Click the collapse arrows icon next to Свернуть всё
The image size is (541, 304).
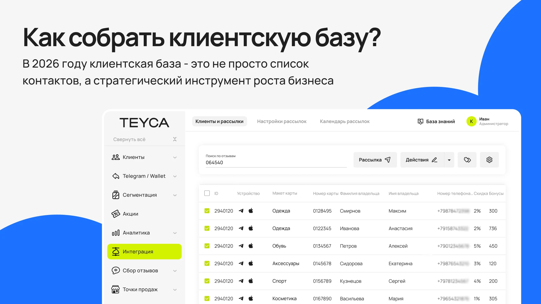tap(175, 139)
